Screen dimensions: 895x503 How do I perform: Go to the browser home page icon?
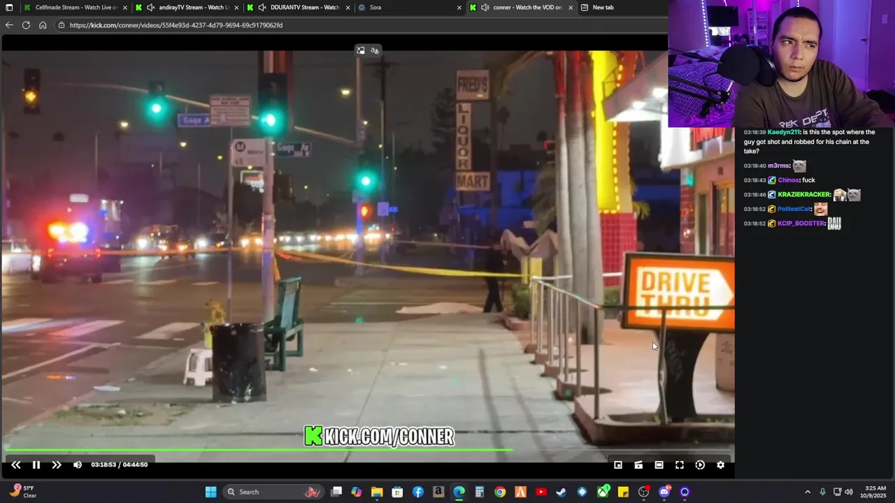pyautogui.click(x=43, y=25)
